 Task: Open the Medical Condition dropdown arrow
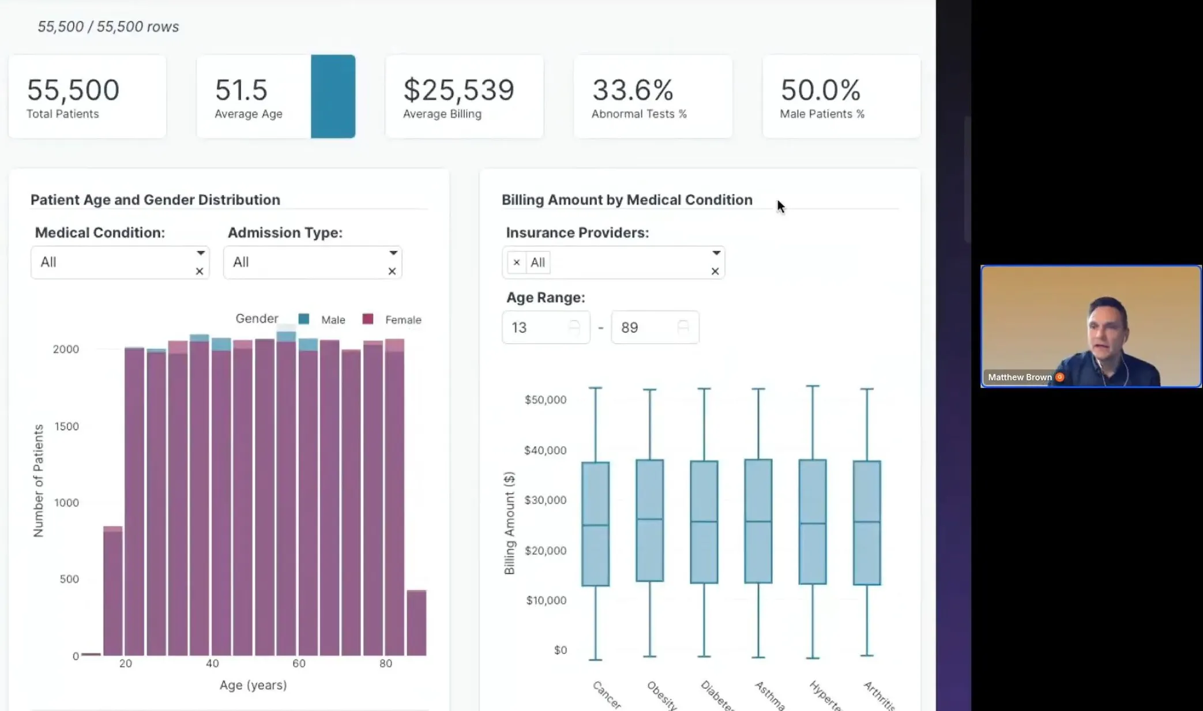200,253
